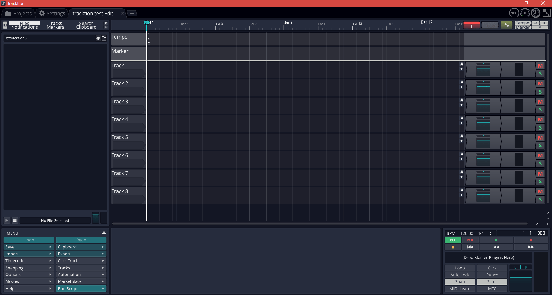Open file browser list options icon

point(15,220)
